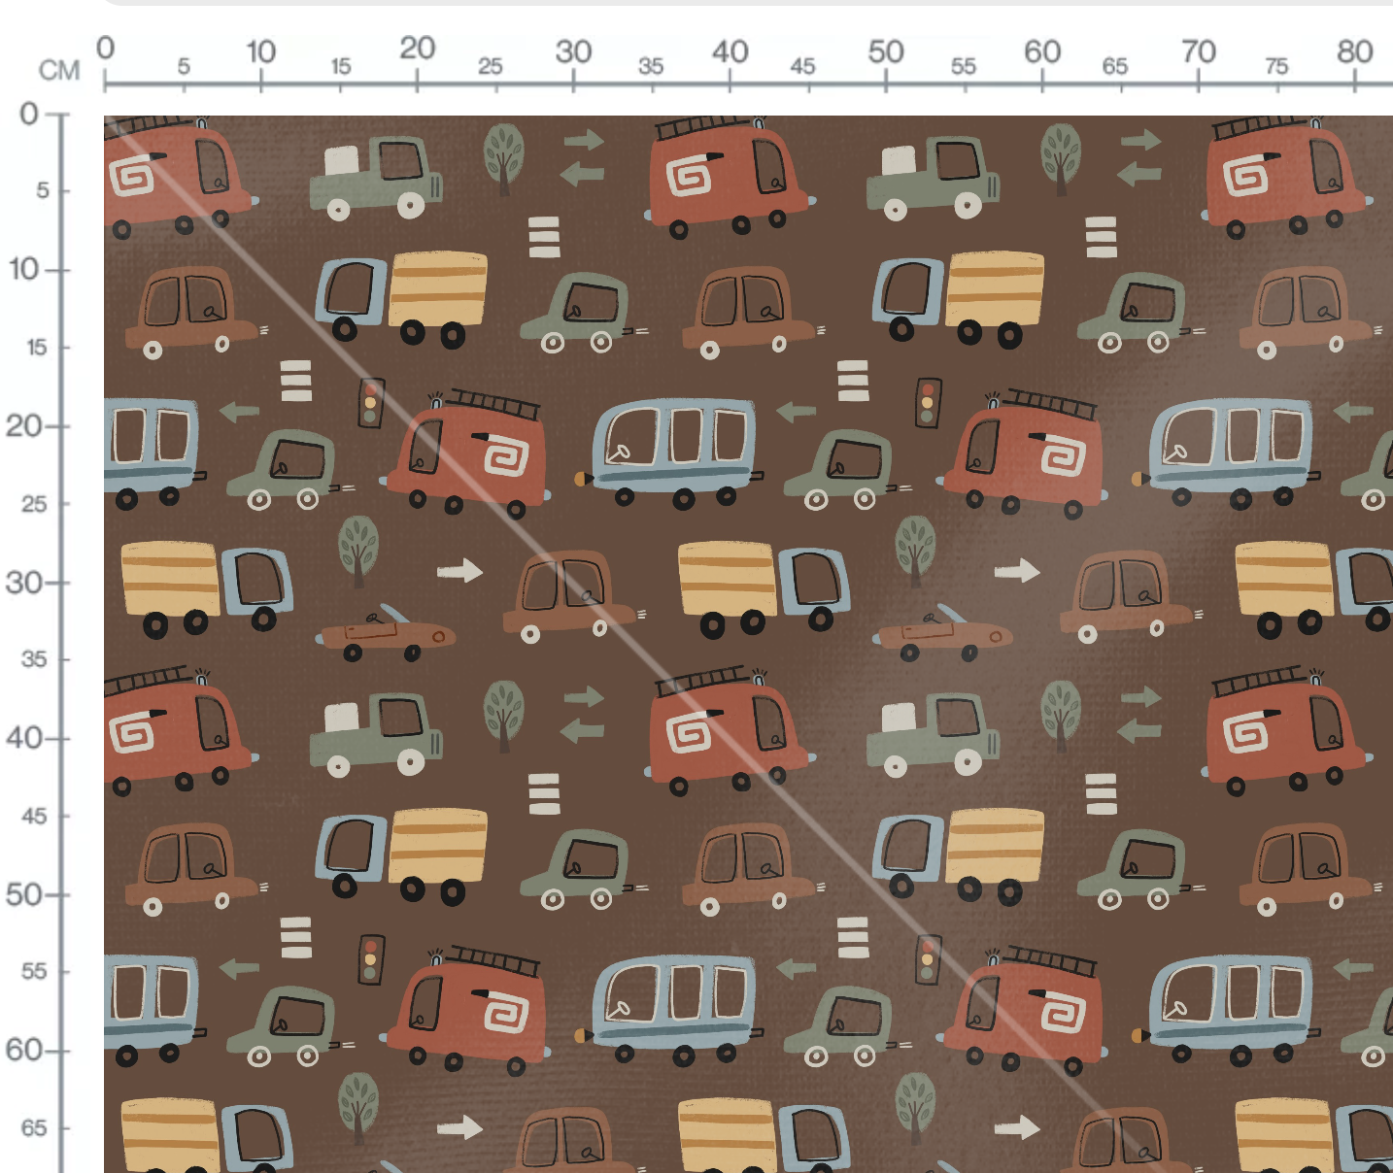
Task: Click the CM unit label at ruler corner
Action: (59, 70)
